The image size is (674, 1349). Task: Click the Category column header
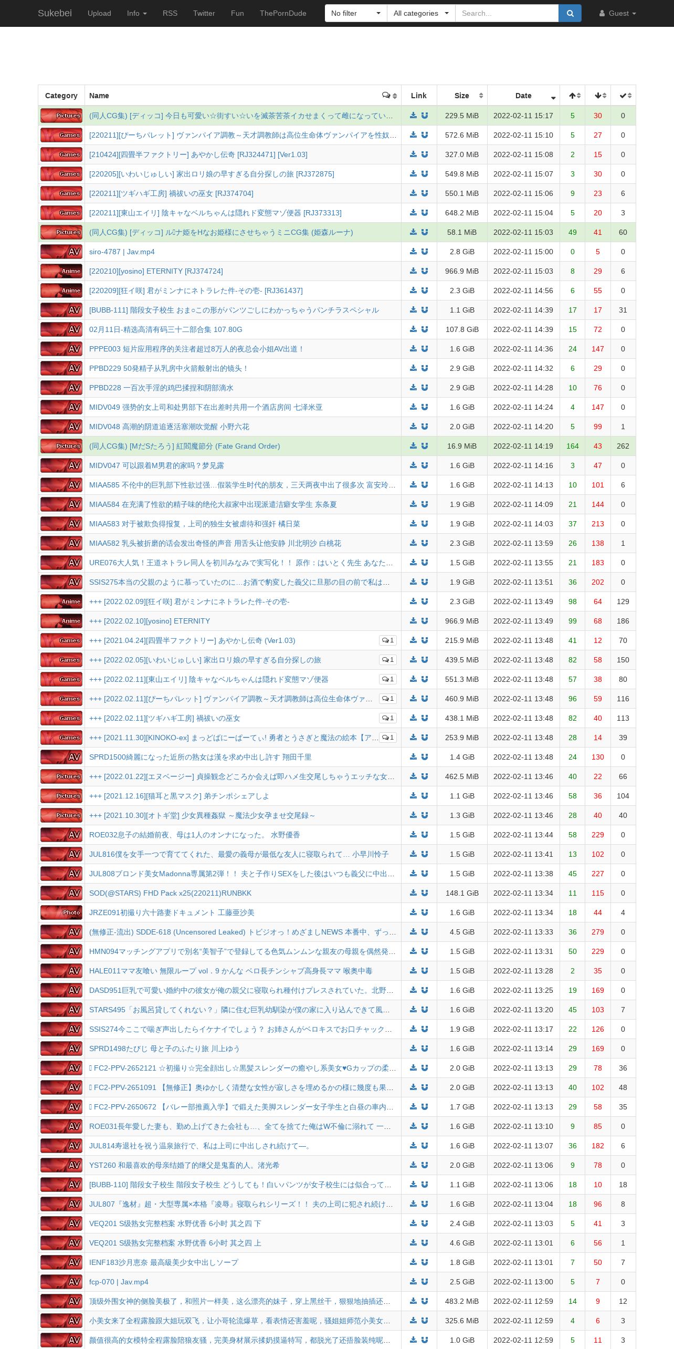[x=61, y=96]
